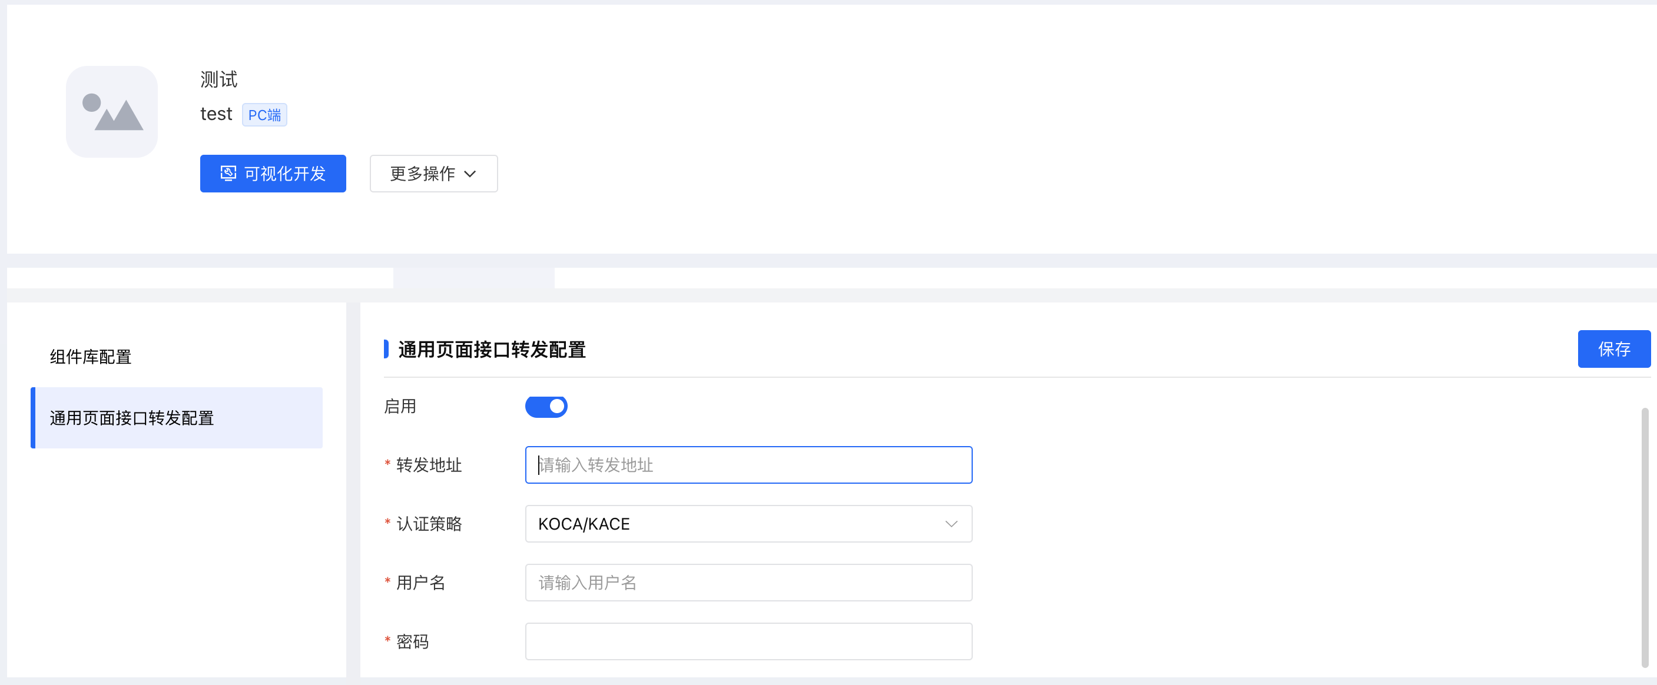Viewport: 1657px width, 685px height.
Task: Click the 用户名 field label
Action: (x=420, y=582)
